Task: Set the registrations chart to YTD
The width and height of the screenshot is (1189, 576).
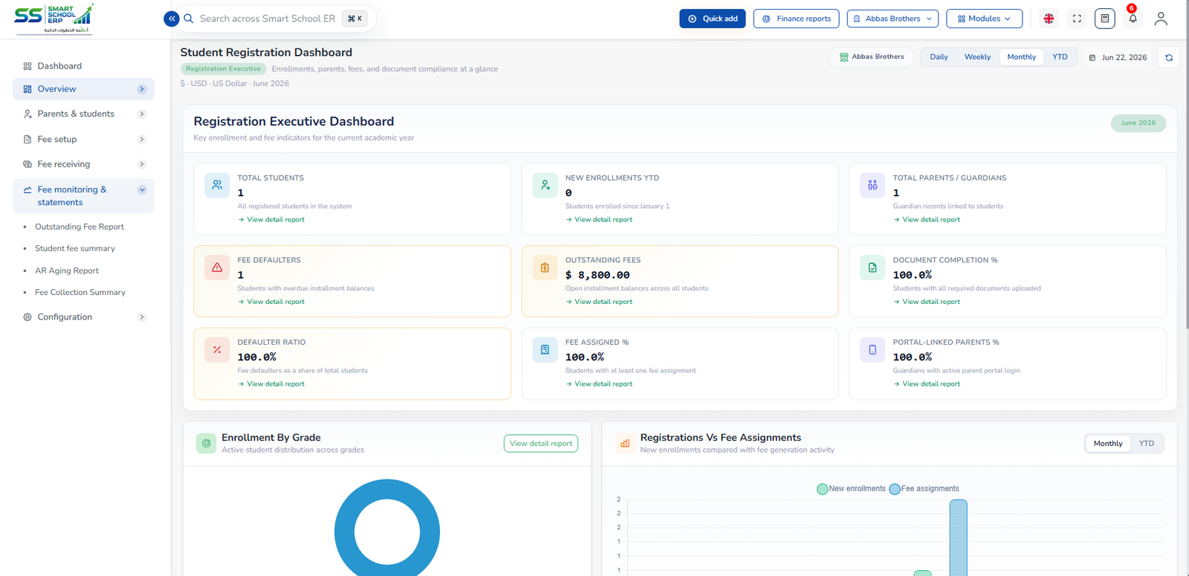Action: (1147, 444)
